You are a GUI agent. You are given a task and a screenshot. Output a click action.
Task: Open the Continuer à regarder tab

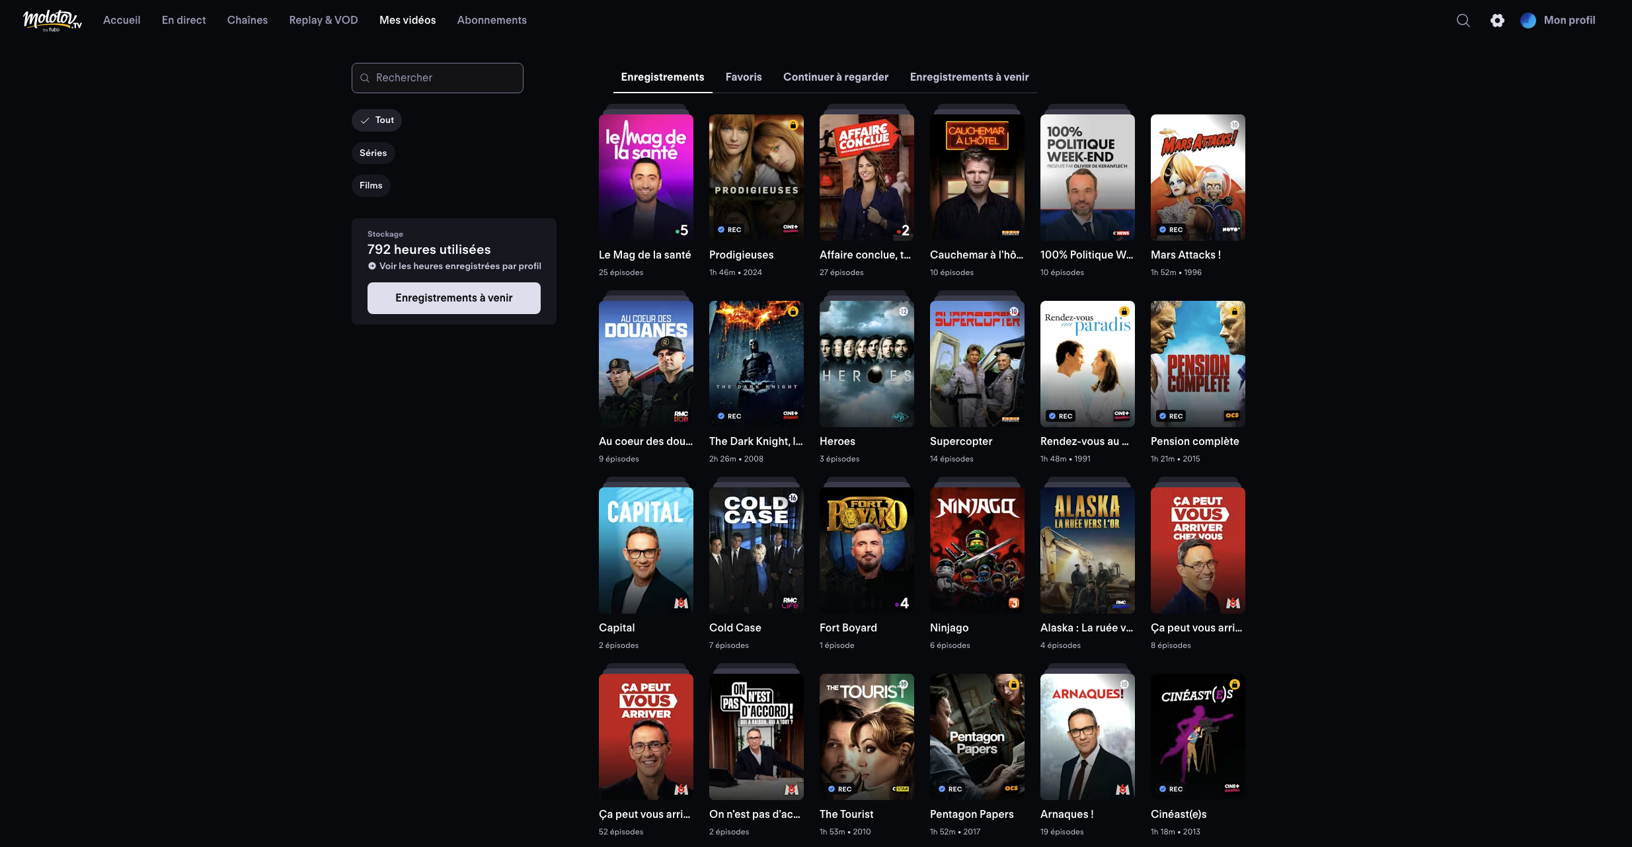click(835, 77)
